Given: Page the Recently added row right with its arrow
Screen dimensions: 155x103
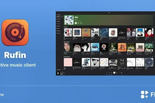Looking at the screenshot, I should click(x=152, y=57).
